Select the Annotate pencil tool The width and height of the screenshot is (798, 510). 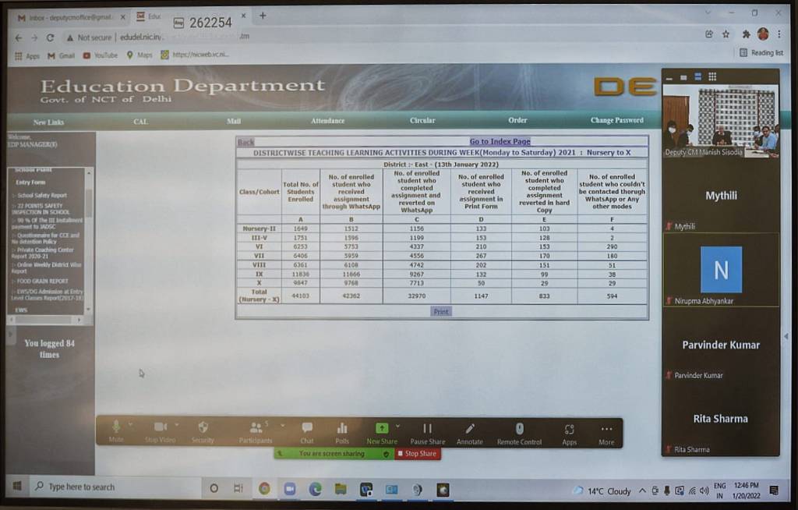click(470, 430)
